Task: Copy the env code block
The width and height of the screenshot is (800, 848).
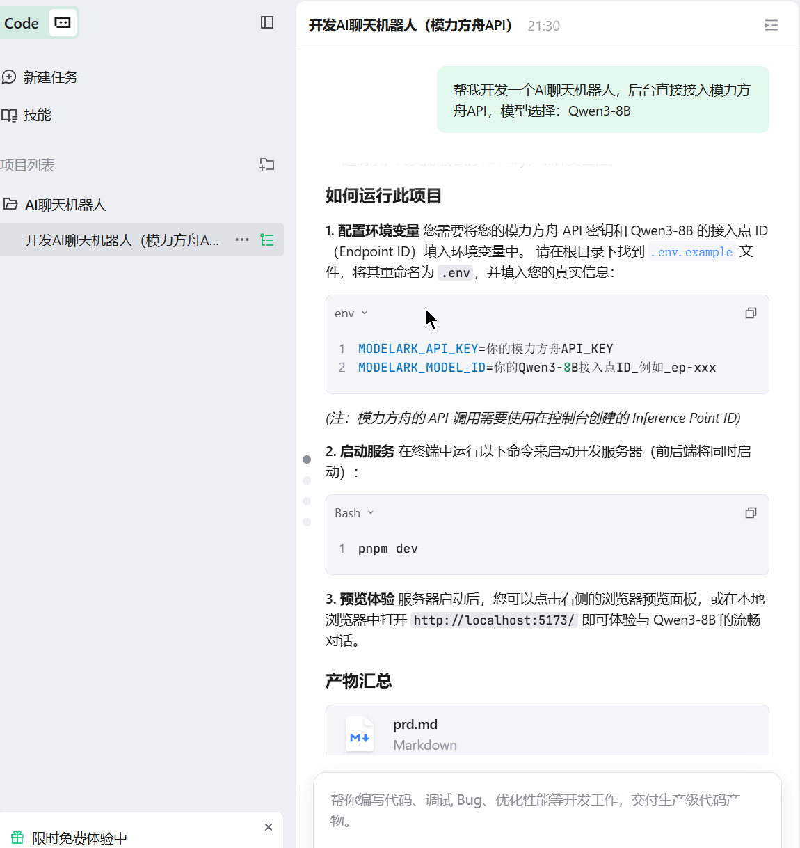Action: (x=751, y=313)
